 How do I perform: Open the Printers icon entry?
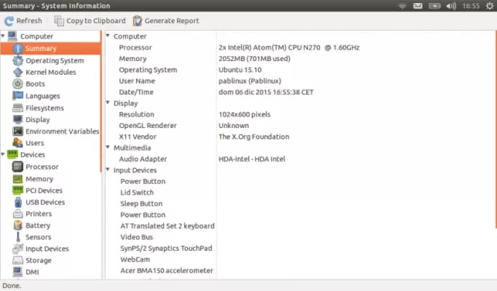19,214
